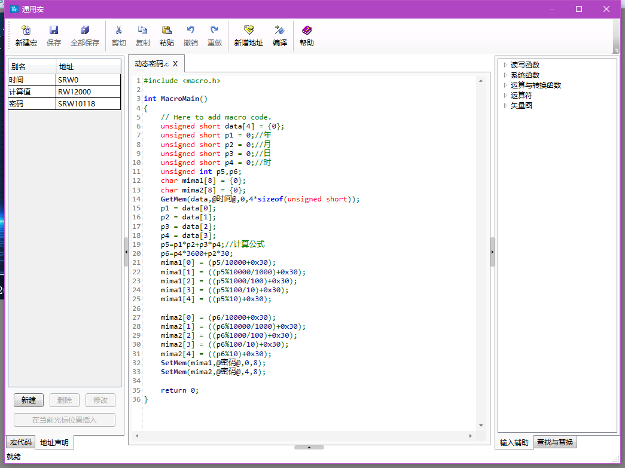Screen dimensions: 625x468
Task: Click the 删除 button
Action: coord(65,400)
